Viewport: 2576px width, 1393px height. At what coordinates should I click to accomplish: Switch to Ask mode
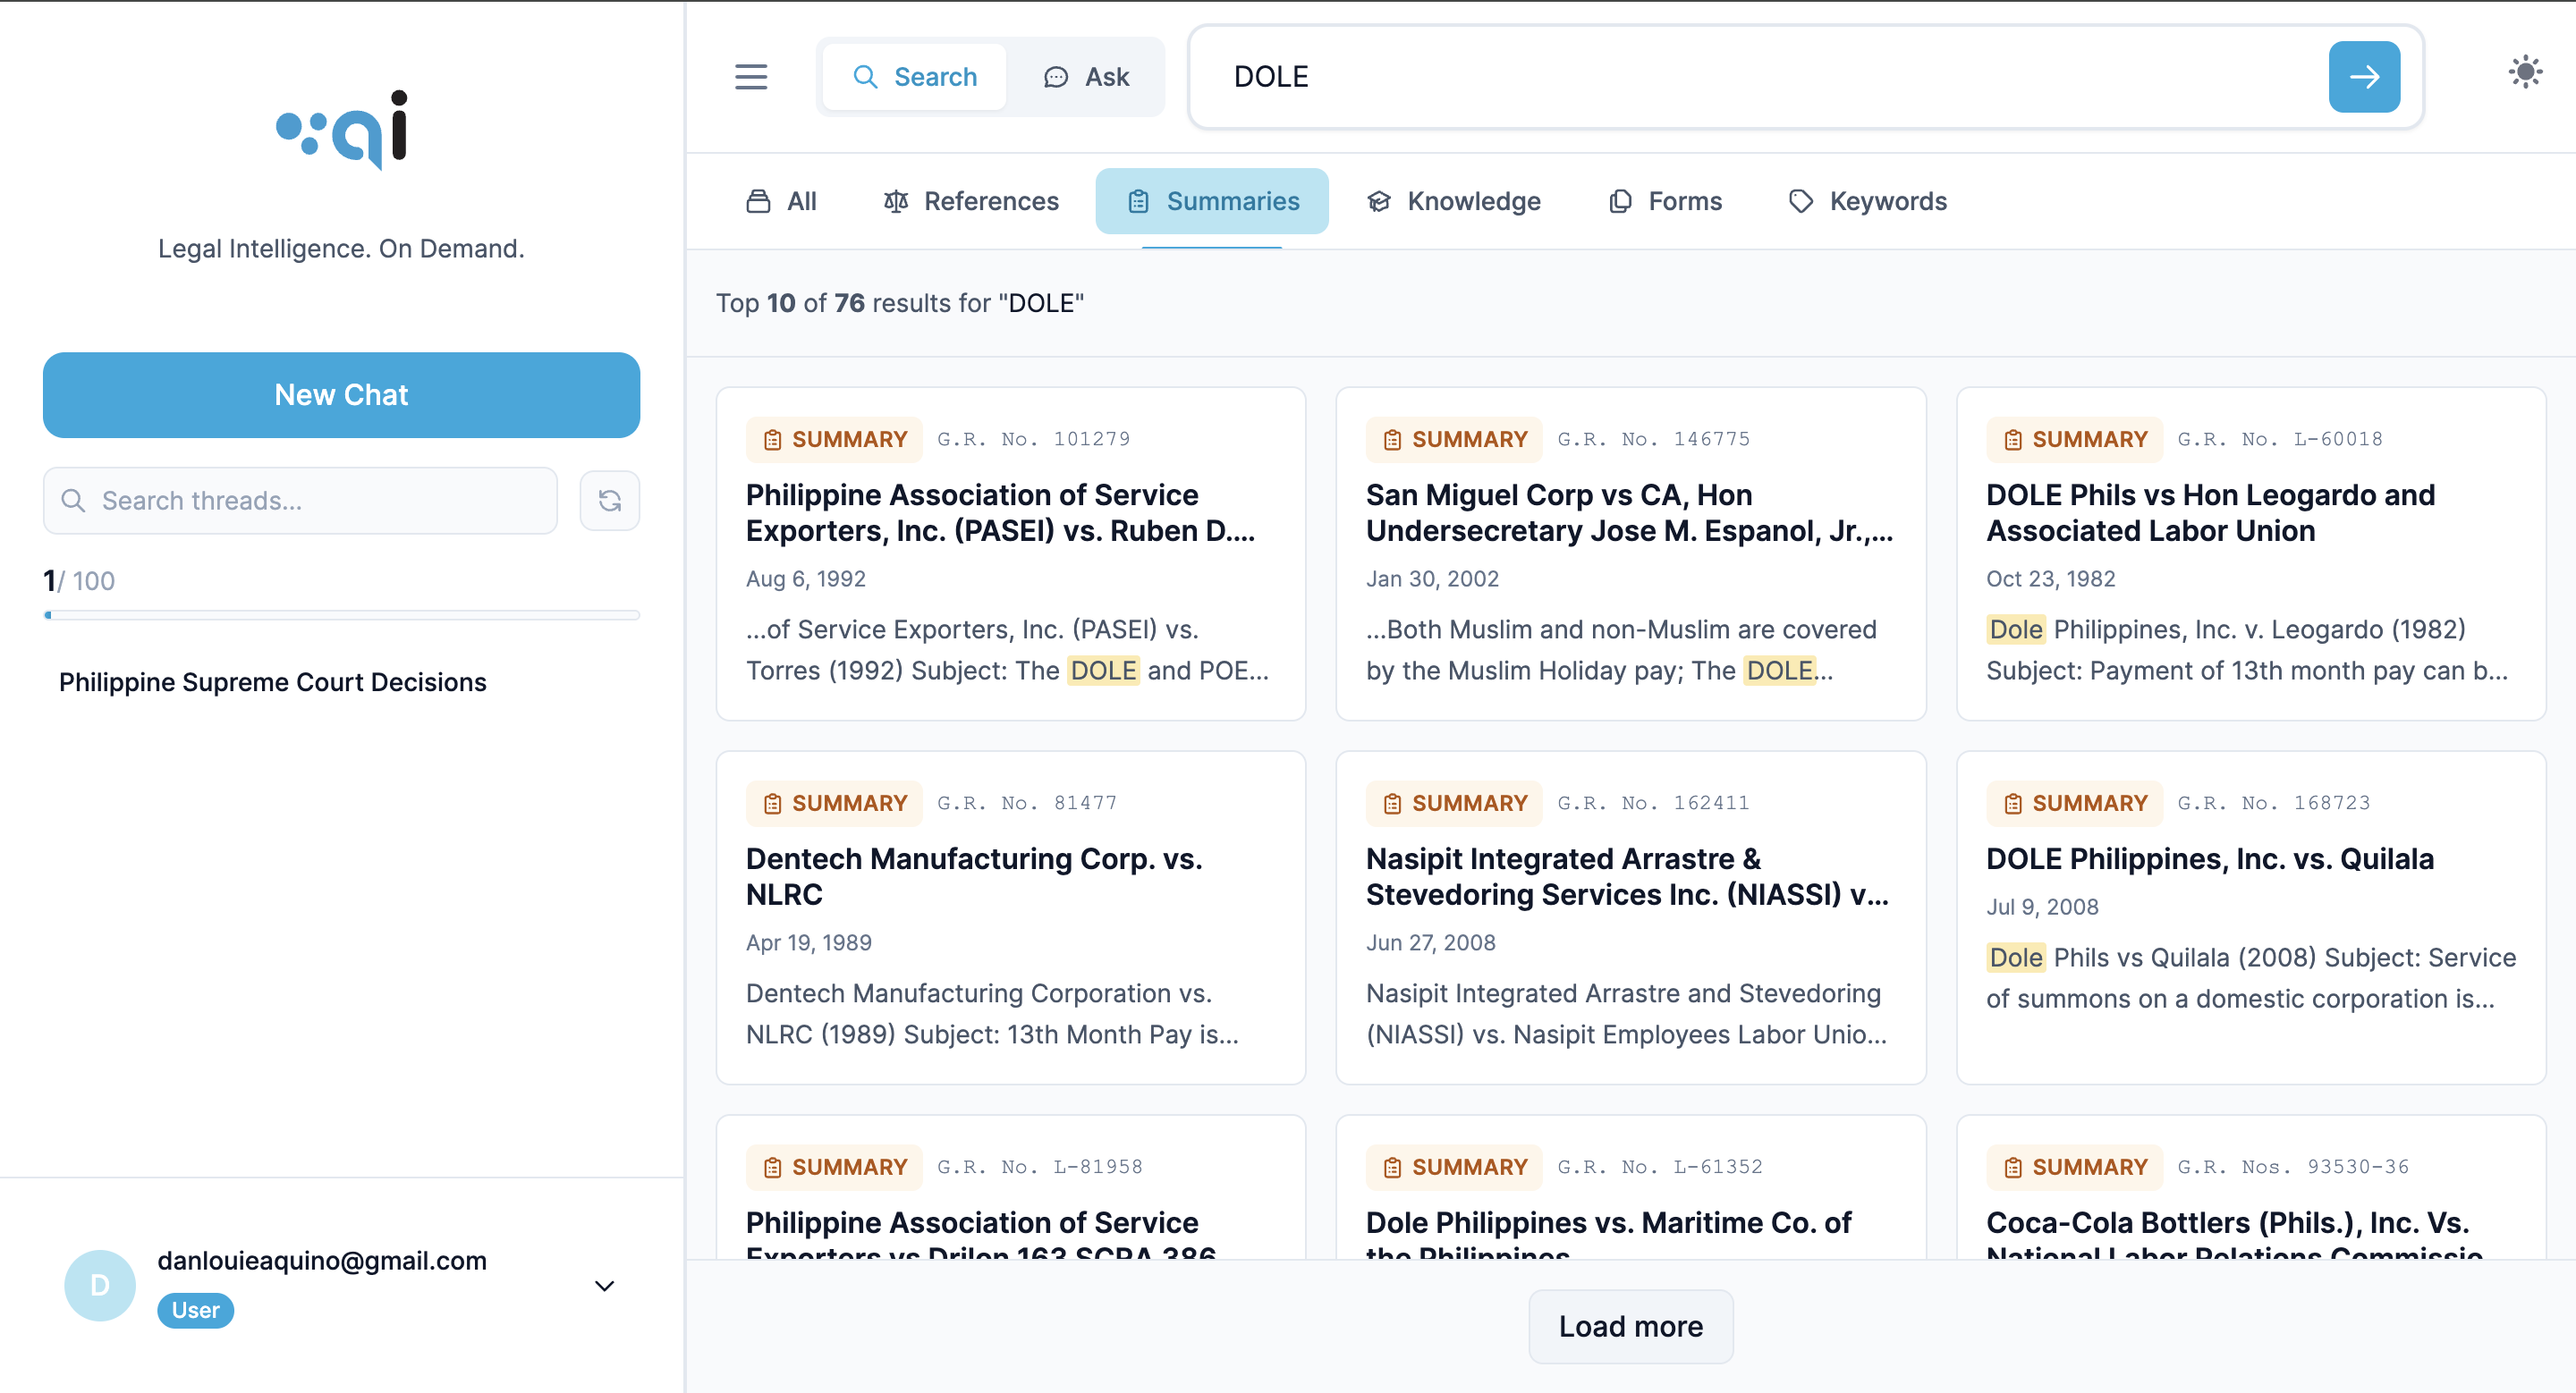1086,77
